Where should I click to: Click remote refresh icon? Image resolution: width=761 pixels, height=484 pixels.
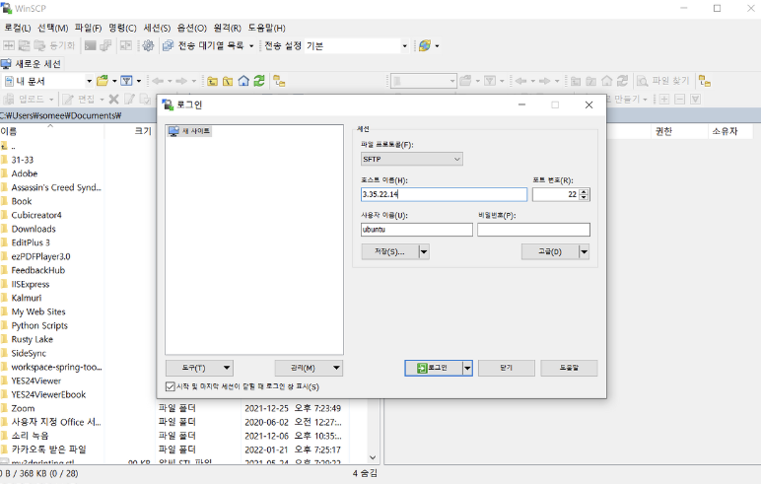(622, 81)
